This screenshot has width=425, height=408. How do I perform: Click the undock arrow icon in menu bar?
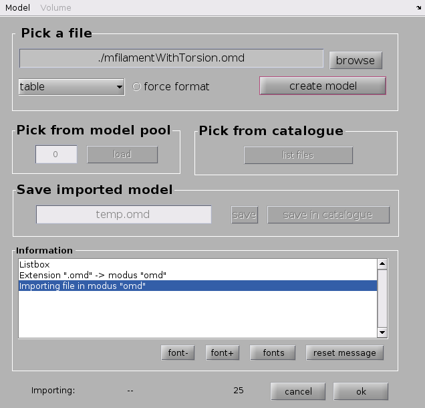click(x=418, y=8)
